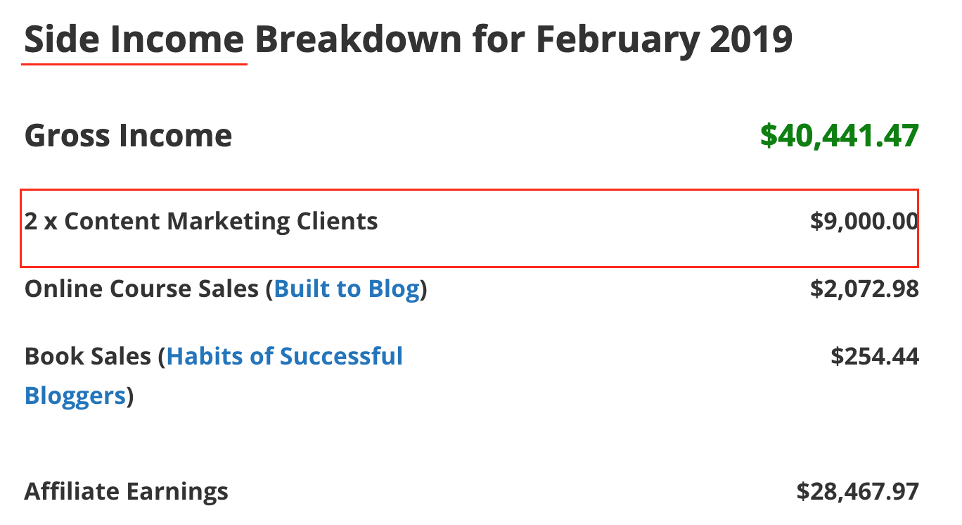Click 'Bloggers' on the link's second line

click(75, 396)
